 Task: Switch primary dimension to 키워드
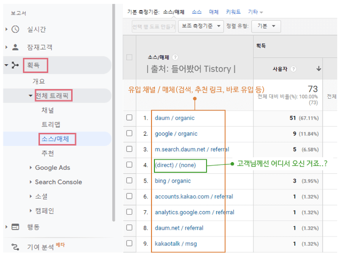tap(233, 12)
